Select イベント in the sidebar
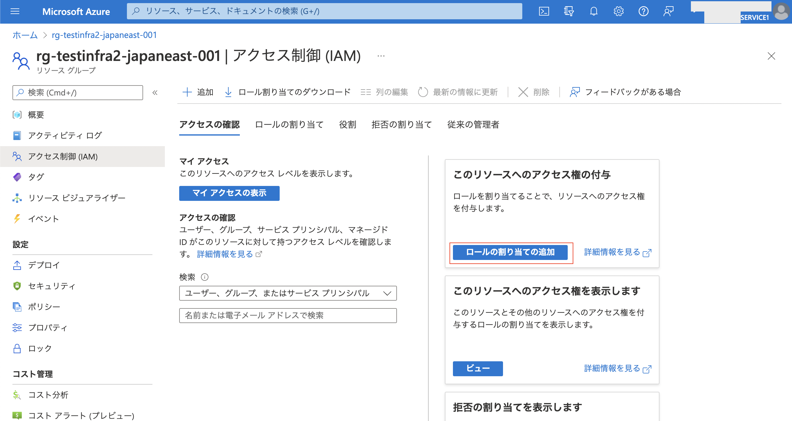The height and width of the screenshot is (421, 792). (x=43, y=219)
